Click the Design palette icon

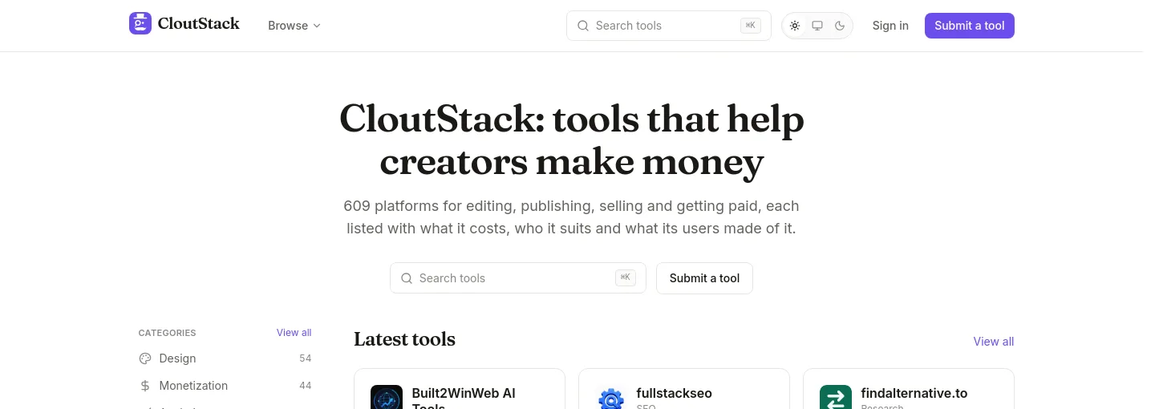[x=145, y=358]
